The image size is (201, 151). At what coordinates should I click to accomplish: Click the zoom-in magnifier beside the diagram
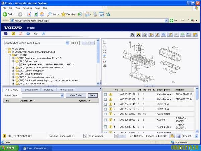[x=104, y=42]
